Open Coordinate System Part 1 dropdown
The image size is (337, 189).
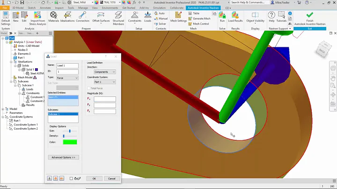pyautogui.click(x=105, y=82)
